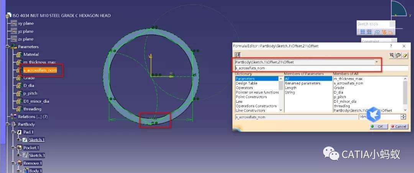Click the threading parameter icon

19,109
